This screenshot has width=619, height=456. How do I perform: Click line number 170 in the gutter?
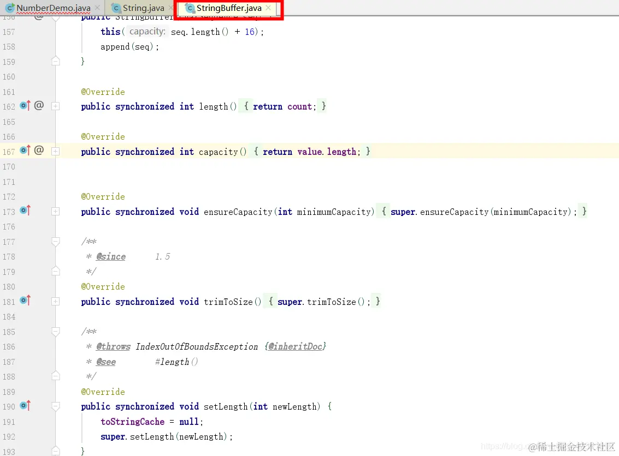(9, 167)
